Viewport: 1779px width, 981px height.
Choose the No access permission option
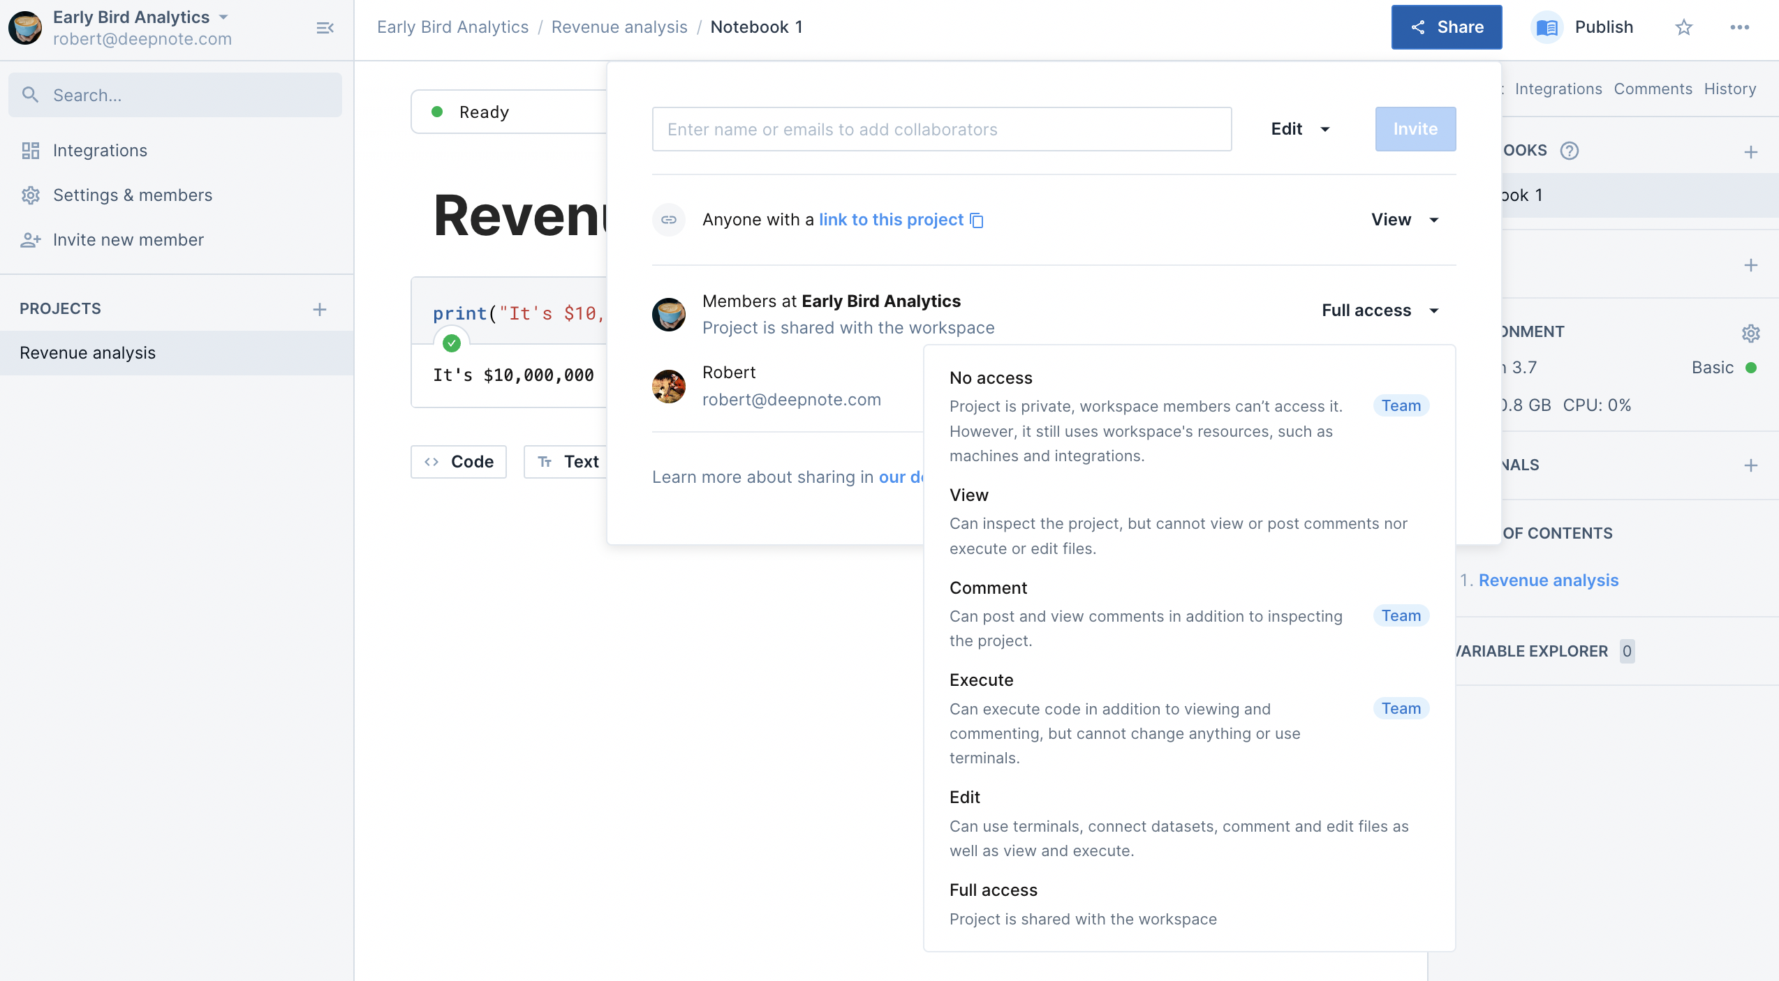[x=991, y=378]
